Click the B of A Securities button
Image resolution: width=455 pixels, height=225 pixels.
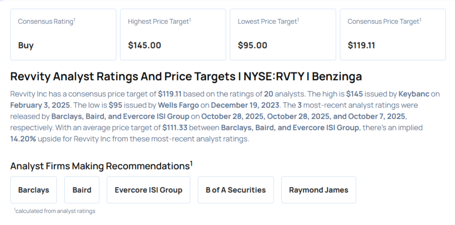click(235, 190)
